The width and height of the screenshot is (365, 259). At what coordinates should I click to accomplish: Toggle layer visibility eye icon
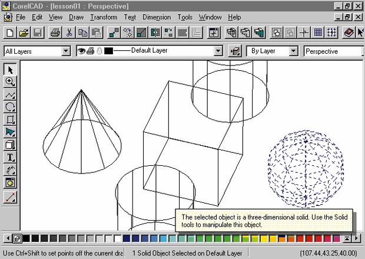click(81, 51)
